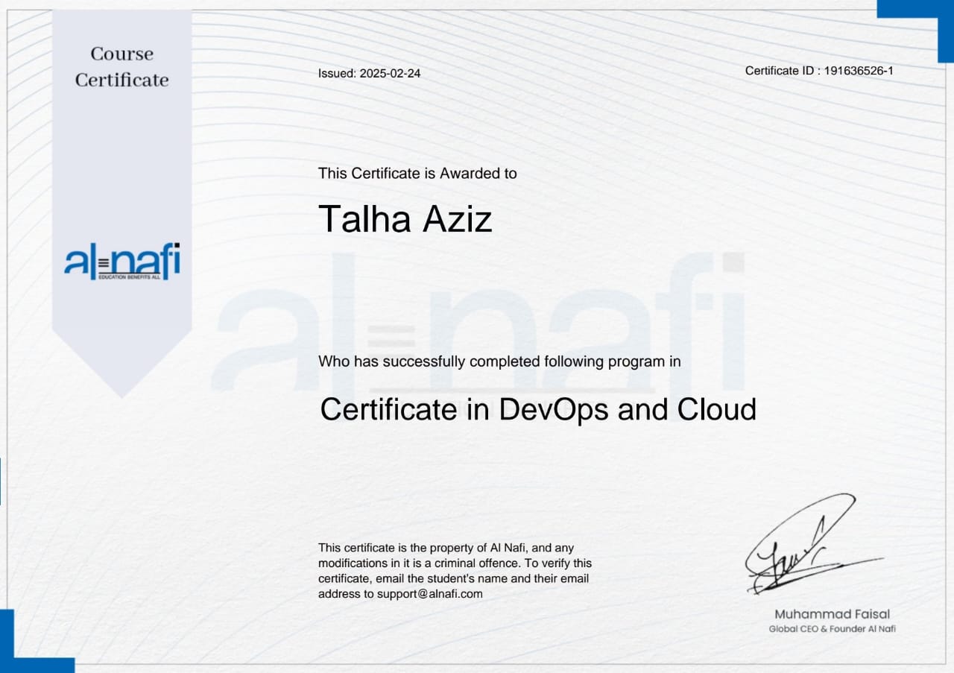Click the Al Nafi logo on the ribbon
The image size is (954, 673).
click(x=121, y=262)
